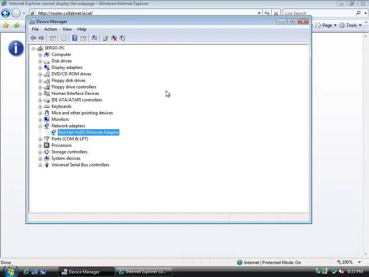This screenshot has height=277, width=369.
Task: Expand the DVD/CD-ROM drives node
Action: click(x=40, y=74)
